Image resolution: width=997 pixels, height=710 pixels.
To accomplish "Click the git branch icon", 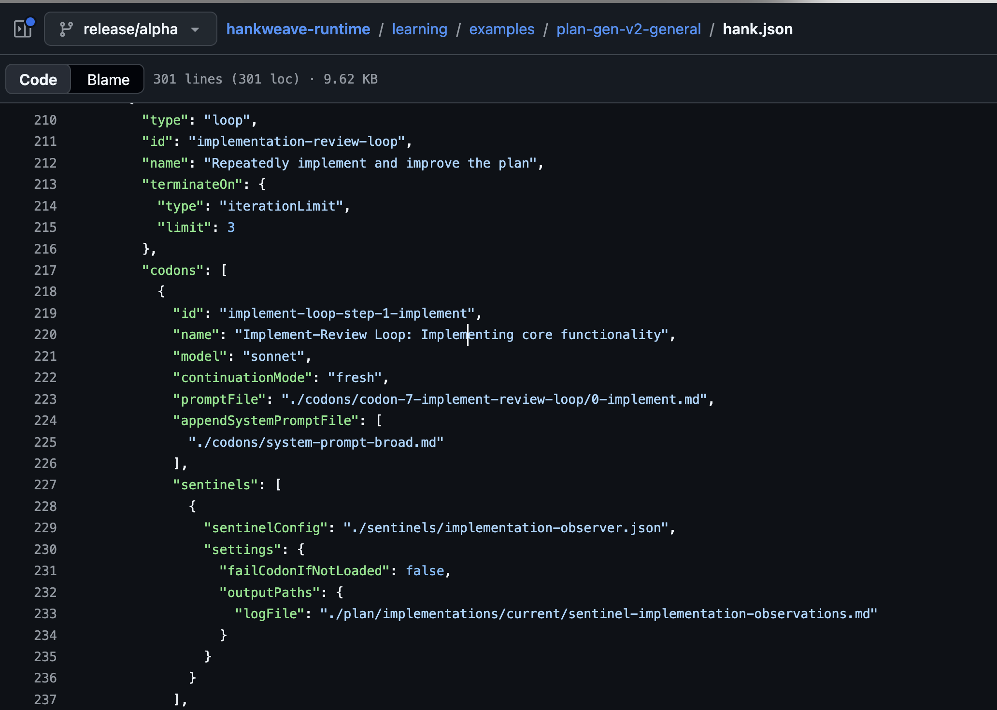I will click(x=66, y=29).
